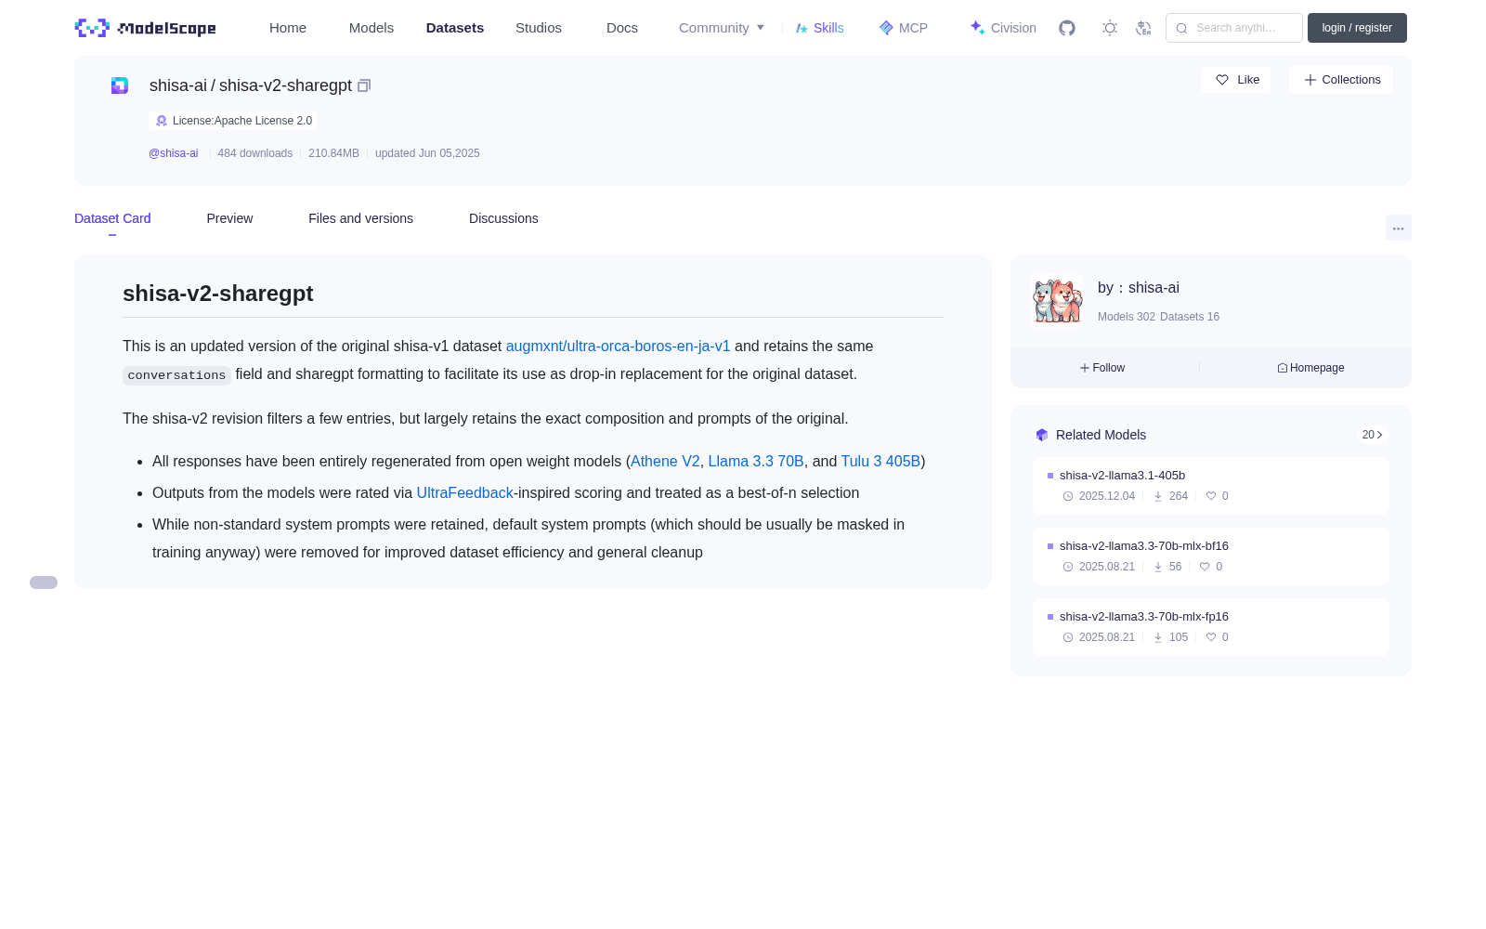This screenshot has width=1486, height=929.
Task: Expand the Community dropdown menu
Action: (x=722, y=28)
